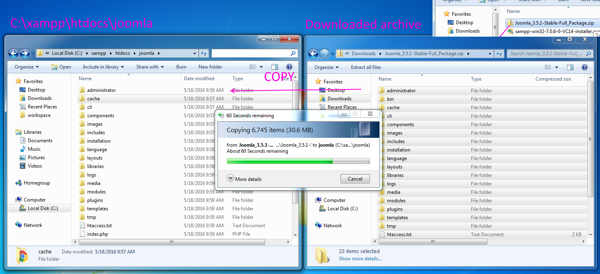
Task: Select Local Disk (C:) in zip window sidebar
Action: pyautogui.click(x=343, y=209)
